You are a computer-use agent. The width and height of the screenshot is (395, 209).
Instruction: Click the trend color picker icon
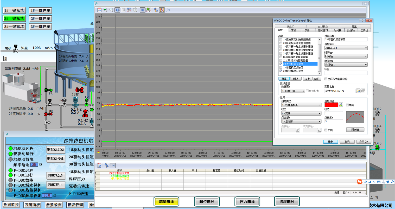pos(341,105)
